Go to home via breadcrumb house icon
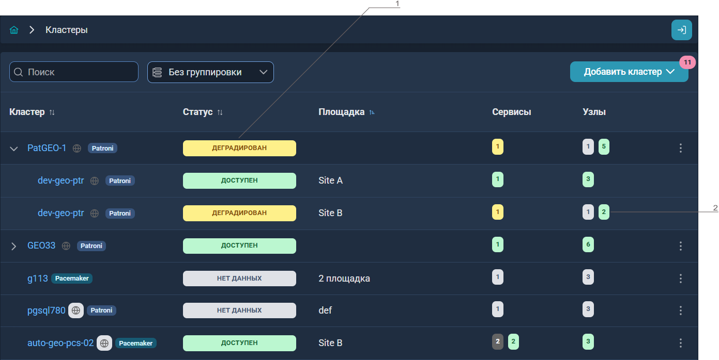This screenshot has width=719, height=360. point(14,30)
